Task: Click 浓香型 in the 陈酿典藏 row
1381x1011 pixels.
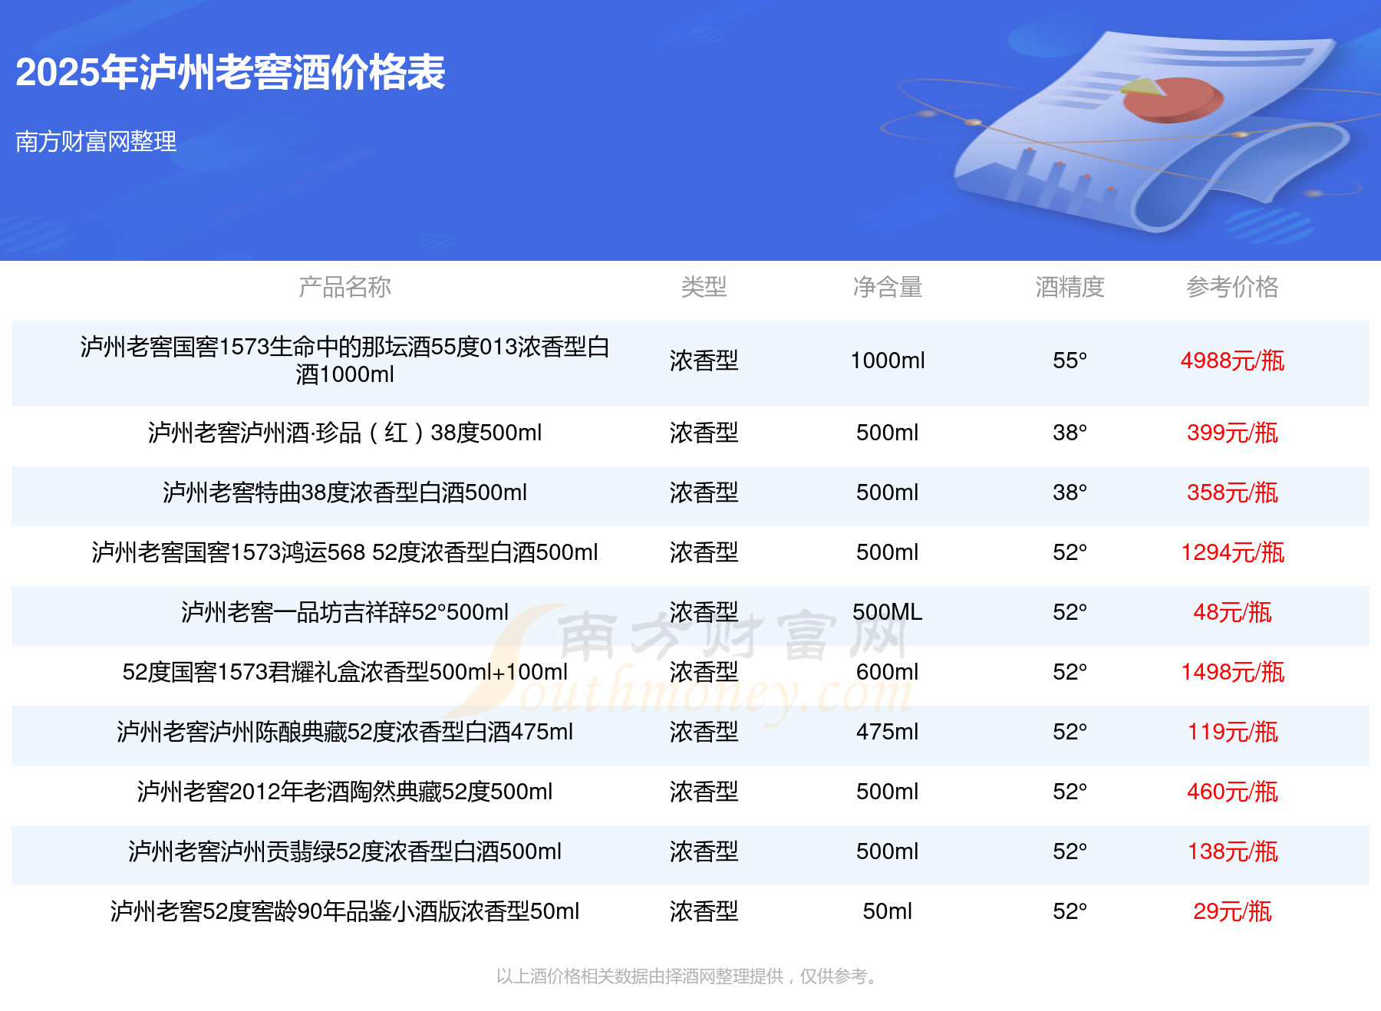Action: click(704, 732)
